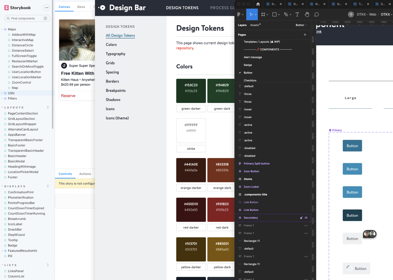Screen dimensions: 393x280
Task: Select the Rectangle shape tool
Action: 275,14
